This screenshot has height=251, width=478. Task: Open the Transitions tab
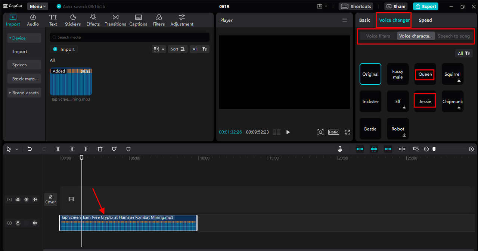click(115, 20)
